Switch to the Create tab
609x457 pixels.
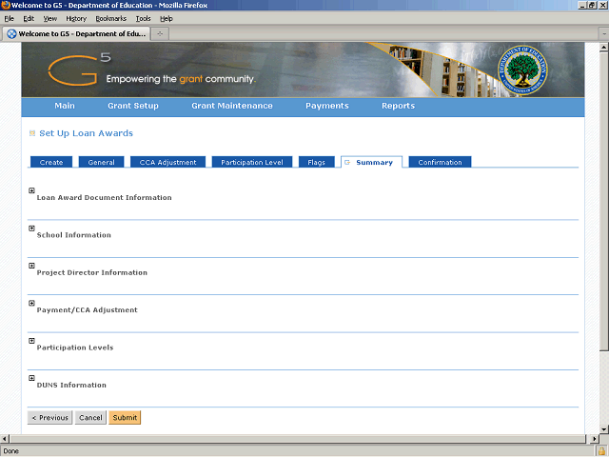pos(51,162)
